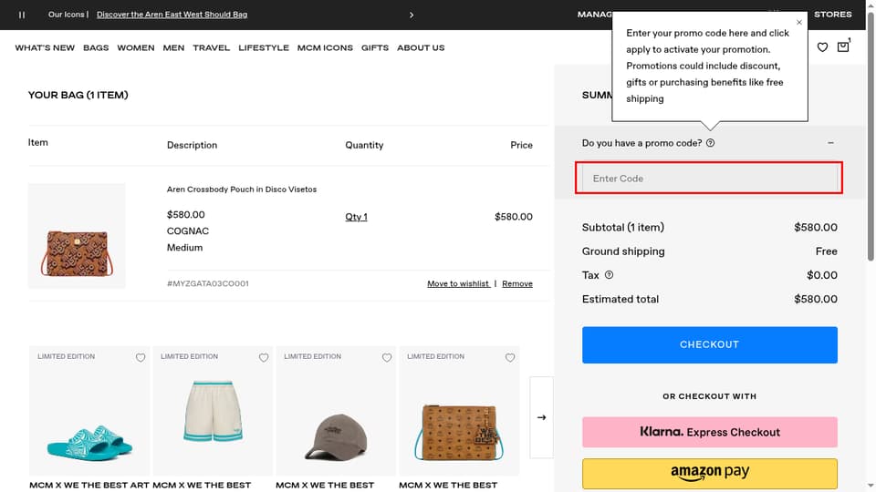Open Travel menu
This screenshot has width=876, height=492.
[x=211, y=48]
